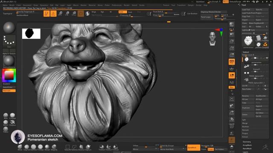Toggle the Project button next to DynaMesh
Screen dimensions: 273x153
(x=211, y=149)
